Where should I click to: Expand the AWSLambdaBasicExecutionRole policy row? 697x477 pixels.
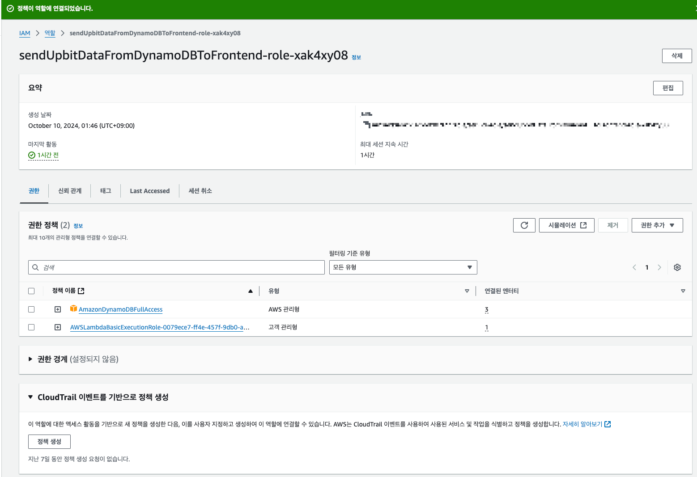[58, 327]
